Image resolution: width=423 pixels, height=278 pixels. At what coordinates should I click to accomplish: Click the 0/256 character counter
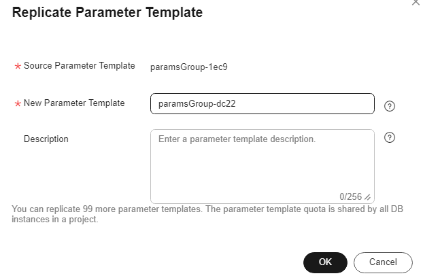(x=350, y=197)
